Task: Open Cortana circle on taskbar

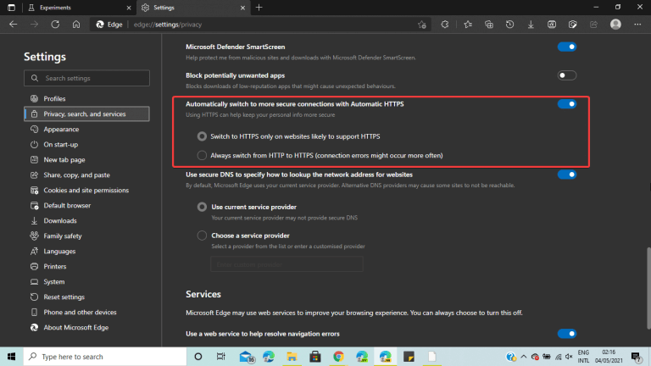Action: [x=198, y=357]
